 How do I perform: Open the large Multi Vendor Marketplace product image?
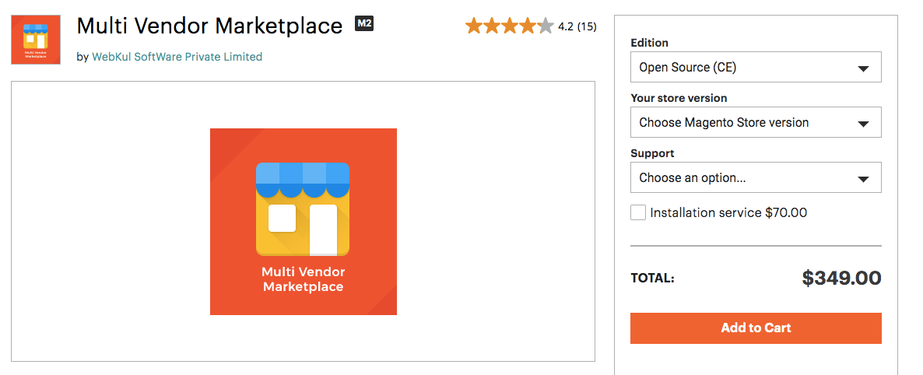click(304, 222)
